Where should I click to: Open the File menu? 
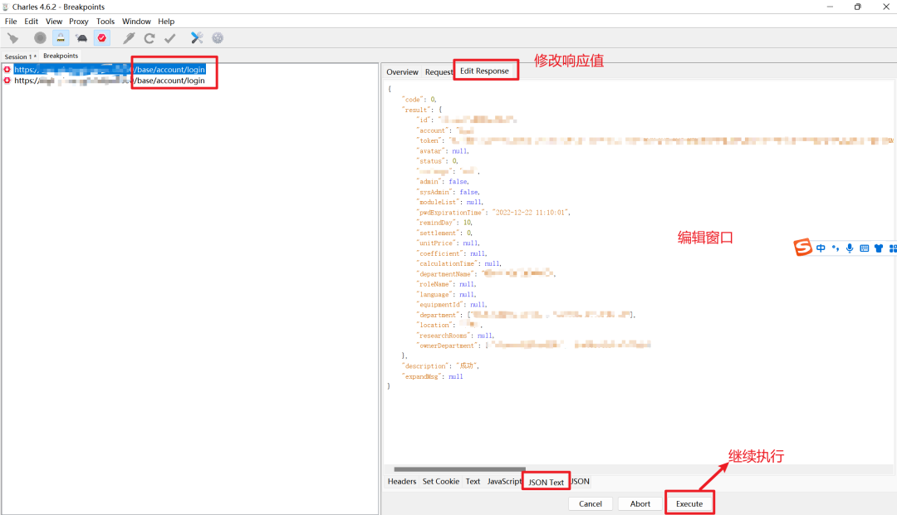pyautogui.click(x=11, y=21)
